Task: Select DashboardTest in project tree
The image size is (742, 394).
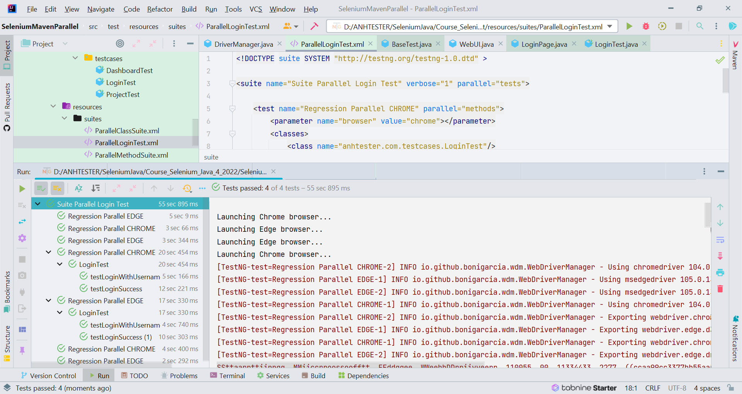Action: click(x=129, y=70)
